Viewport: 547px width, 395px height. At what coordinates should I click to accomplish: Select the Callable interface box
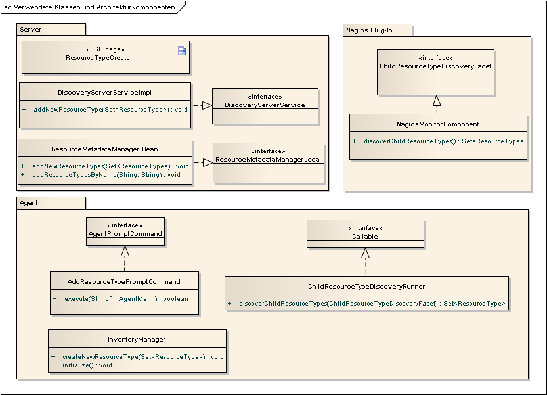coord(365,233)
